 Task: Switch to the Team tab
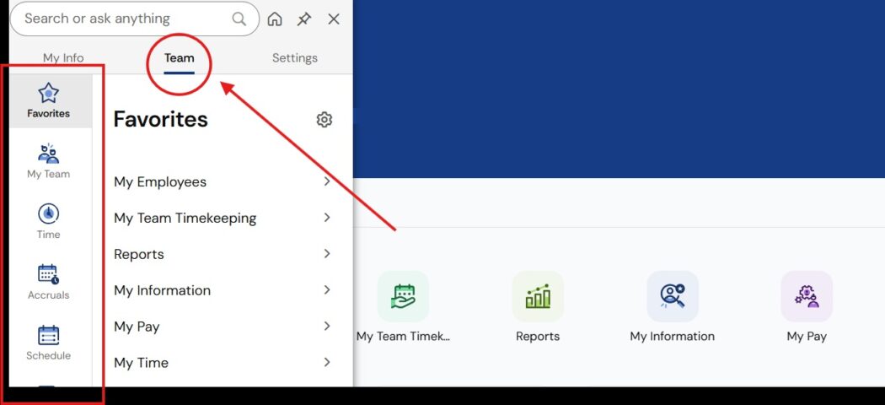coord(179,58)
